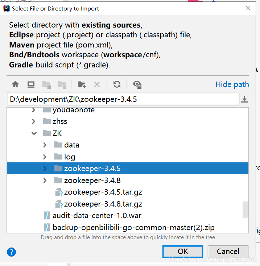The width and height of the screenshot is (260, 266).
Task: Click the zookeeper-3.4.5.tar.gz file icon
Action: [x=59, y=192]
